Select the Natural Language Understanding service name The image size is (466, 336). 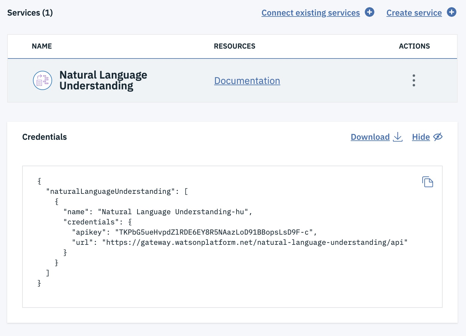click(103, 80)
